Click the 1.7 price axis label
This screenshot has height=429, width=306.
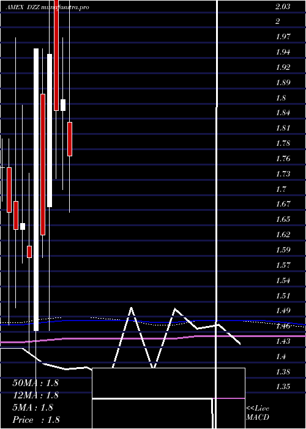tap(281, 189)
